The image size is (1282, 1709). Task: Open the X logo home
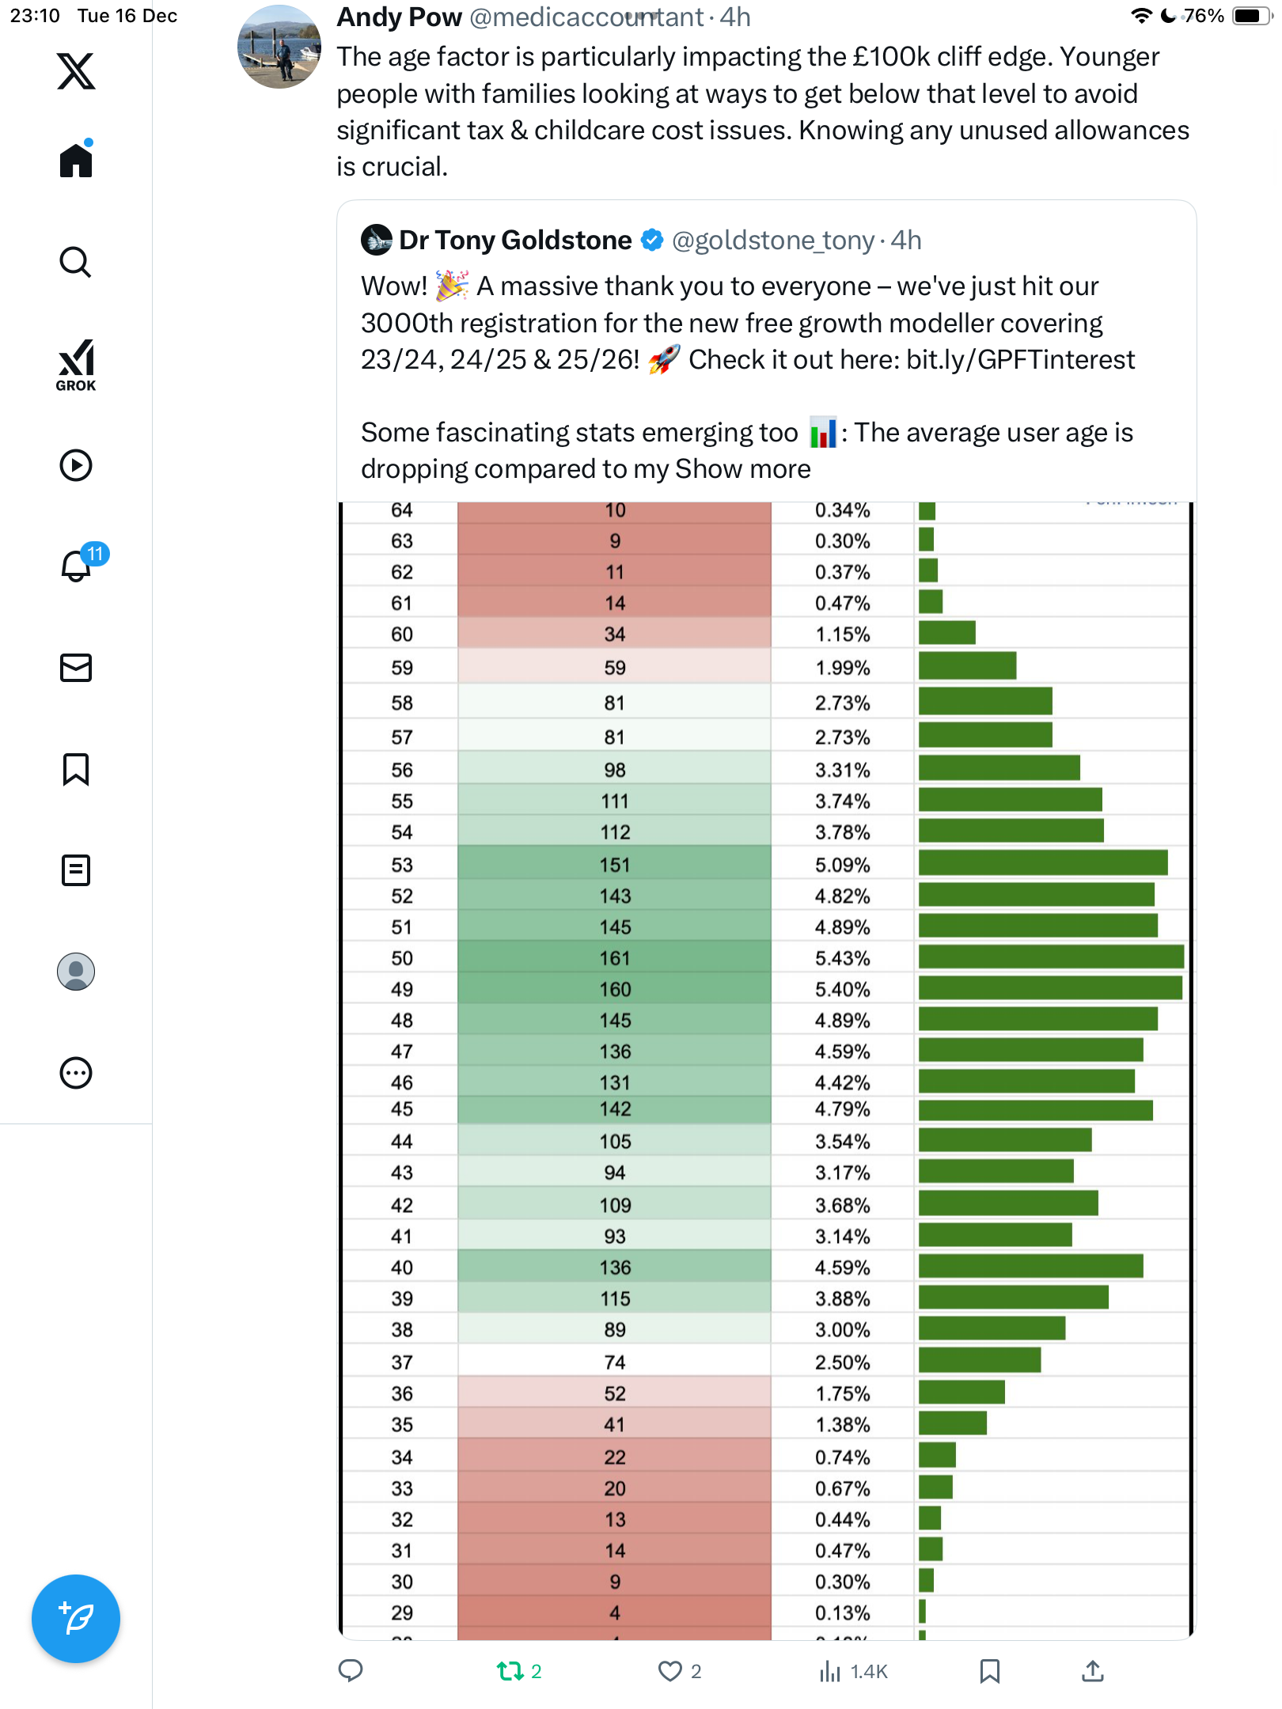[76, 71]
